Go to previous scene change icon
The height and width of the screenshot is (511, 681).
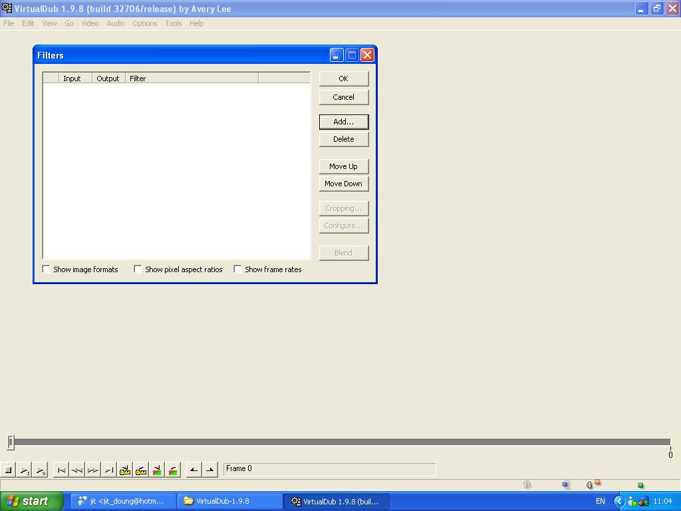pyautogui.click(x=157, y=470)
